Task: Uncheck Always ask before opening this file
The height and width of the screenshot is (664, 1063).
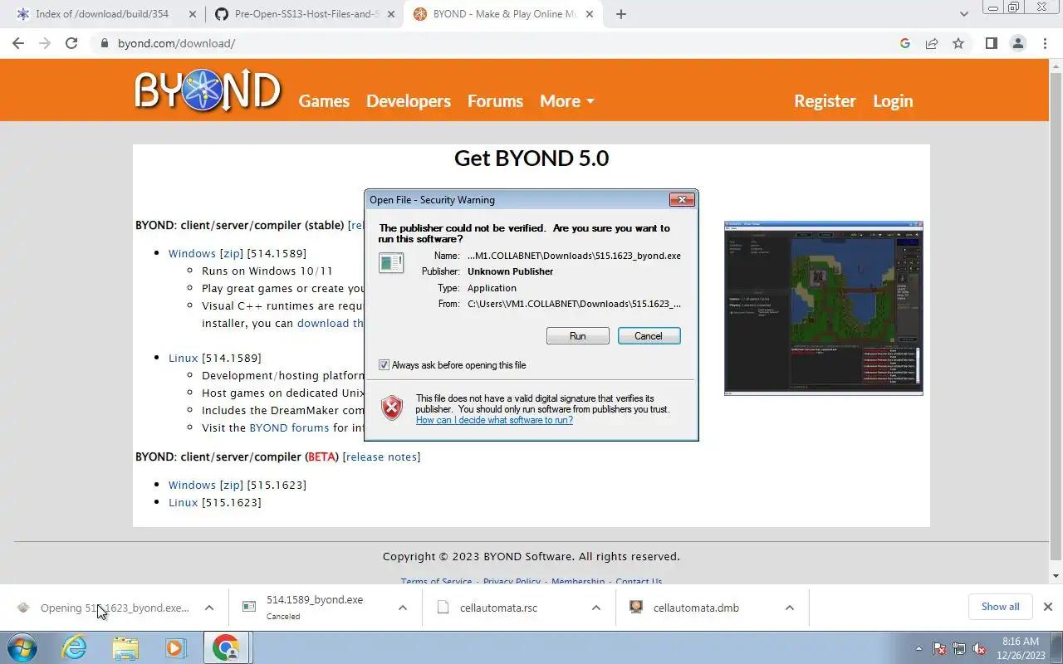Action: (x=384, y=365)
